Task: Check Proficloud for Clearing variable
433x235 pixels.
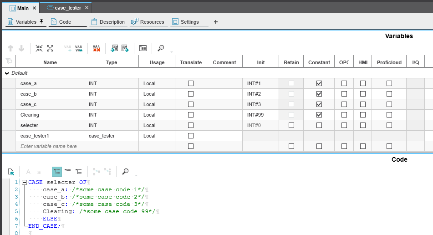Action: [389, 115]
